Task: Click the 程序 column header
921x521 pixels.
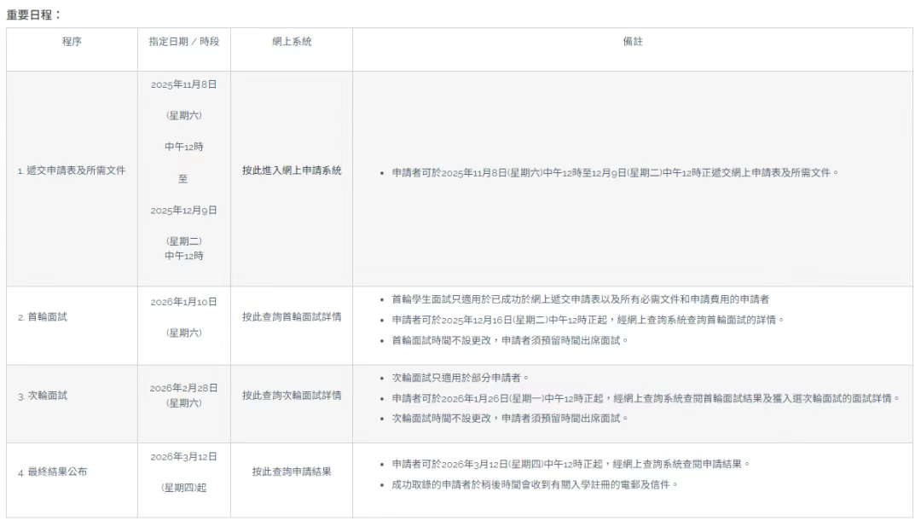Action: [x=72, y=42]
